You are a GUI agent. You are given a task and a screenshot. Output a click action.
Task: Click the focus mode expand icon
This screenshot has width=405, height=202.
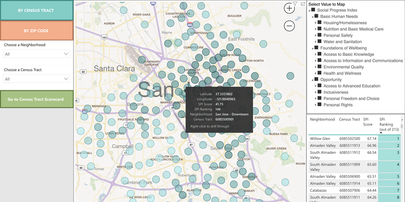303,4
